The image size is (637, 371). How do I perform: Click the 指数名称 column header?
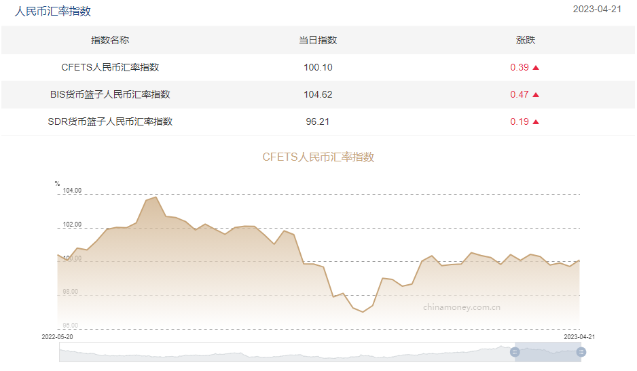[x=110, y=40]
